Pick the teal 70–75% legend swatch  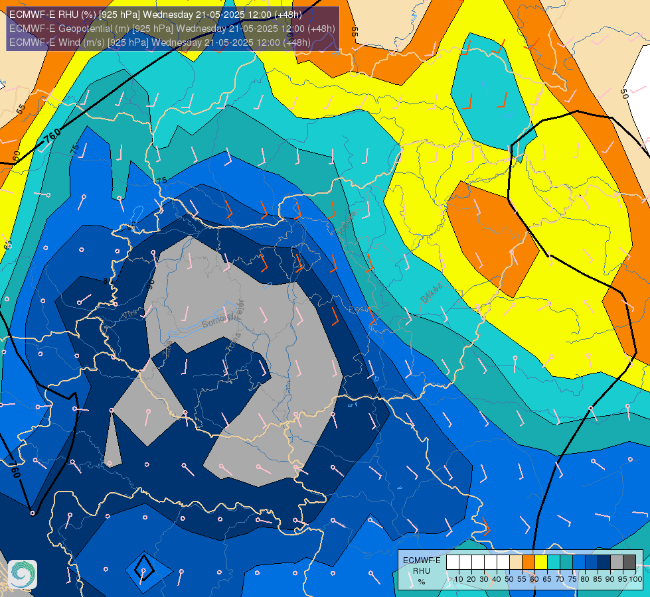[566, 562]
